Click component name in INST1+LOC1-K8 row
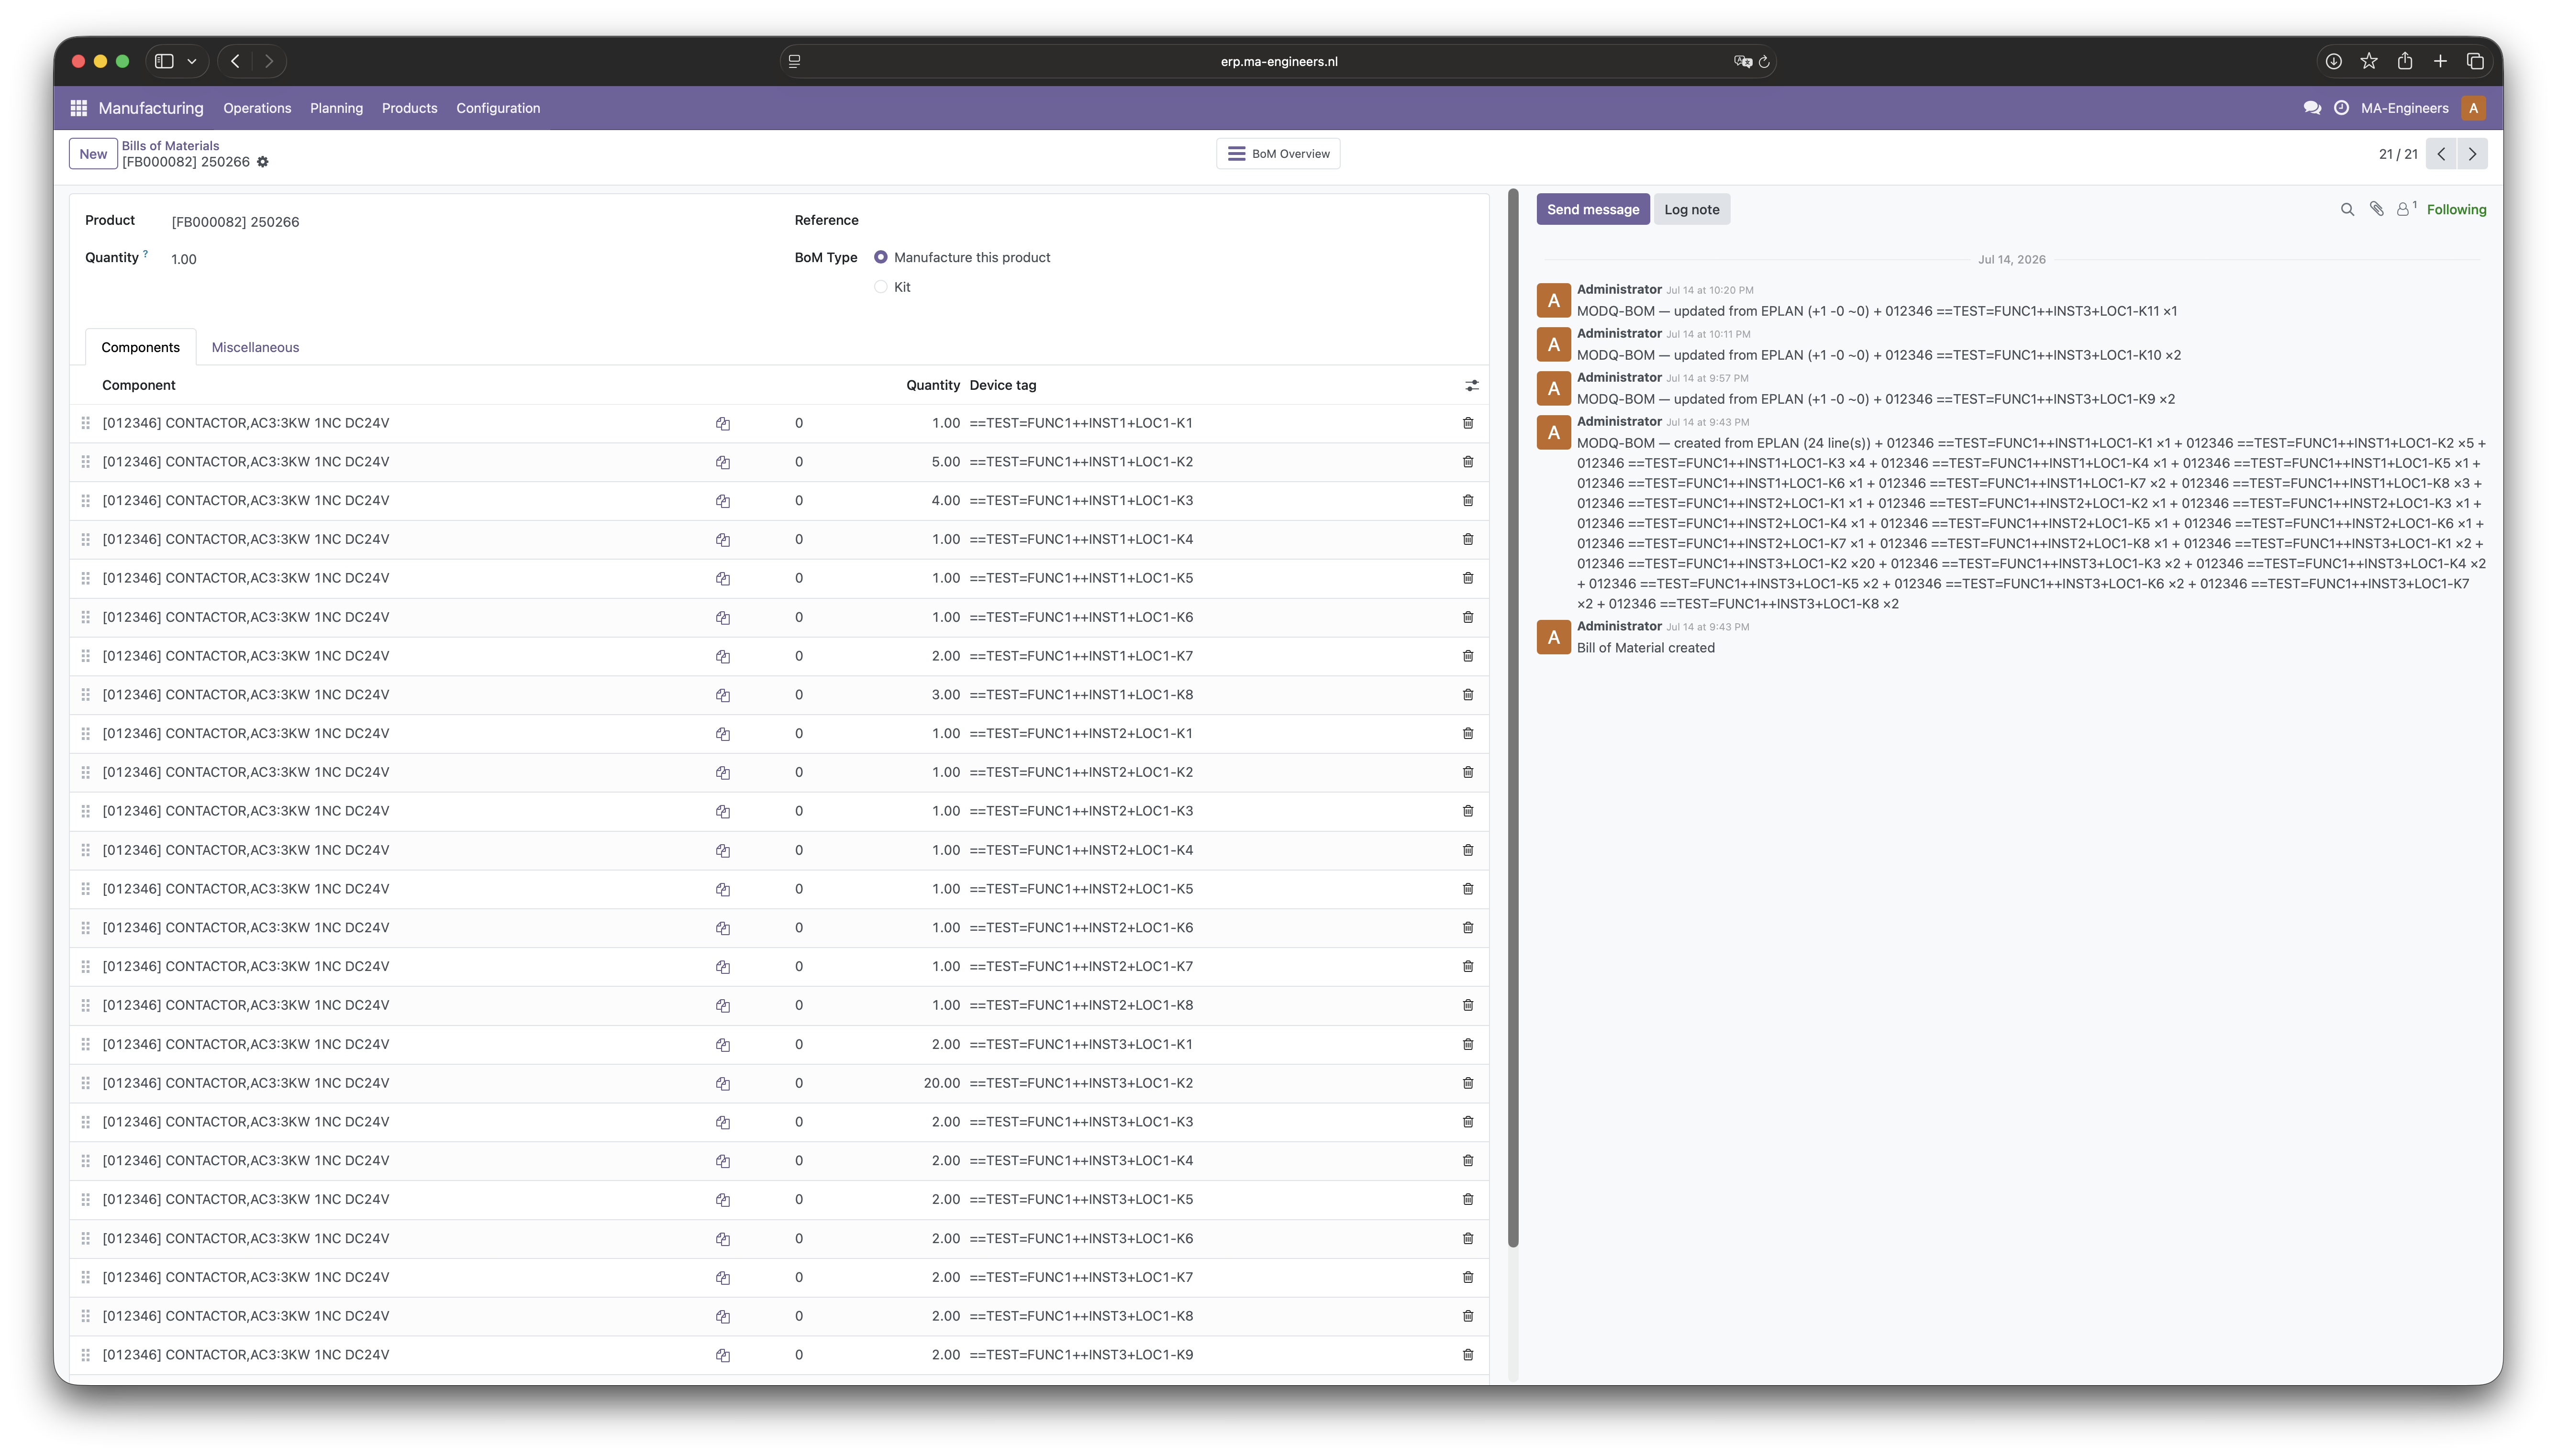 pyautogui.click(x=246, y=695)
